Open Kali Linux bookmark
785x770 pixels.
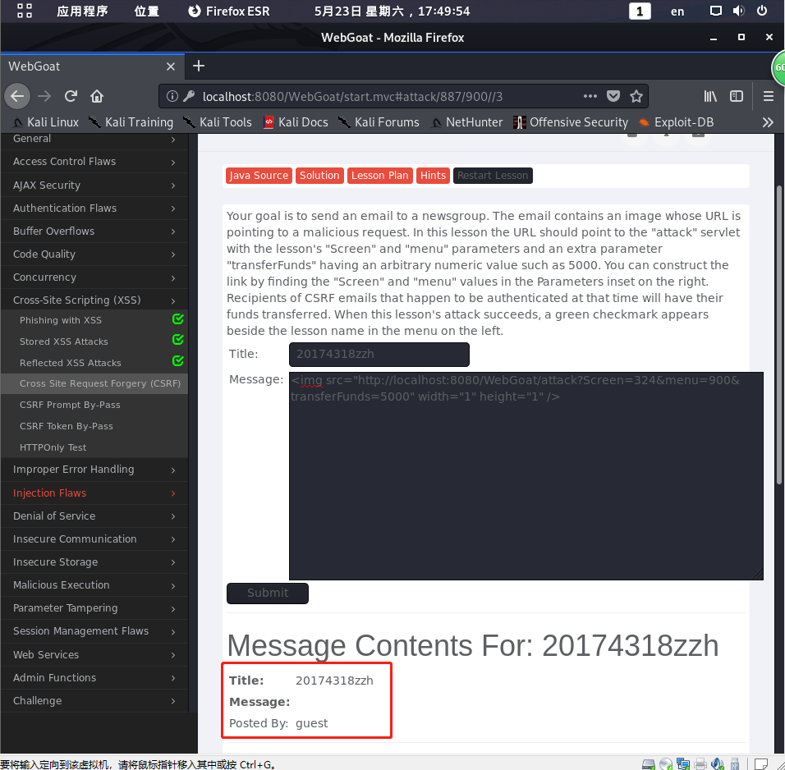[x=46, y=122]
